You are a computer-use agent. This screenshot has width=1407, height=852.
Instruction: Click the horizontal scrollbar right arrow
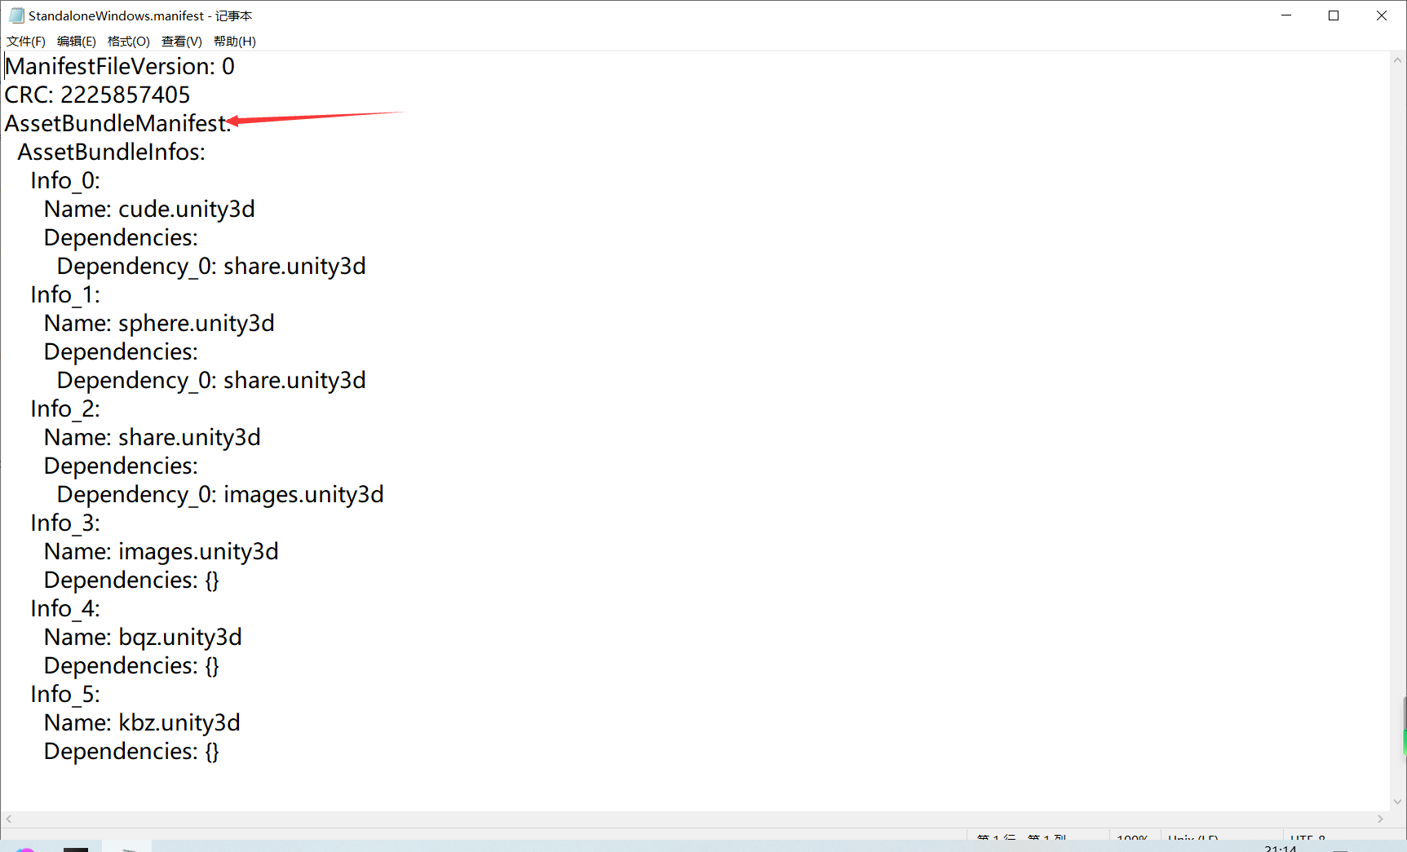(x=1382, y=819)
